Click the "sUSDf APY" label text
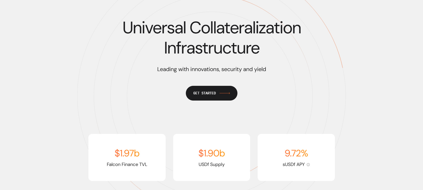 pos(293,164)
